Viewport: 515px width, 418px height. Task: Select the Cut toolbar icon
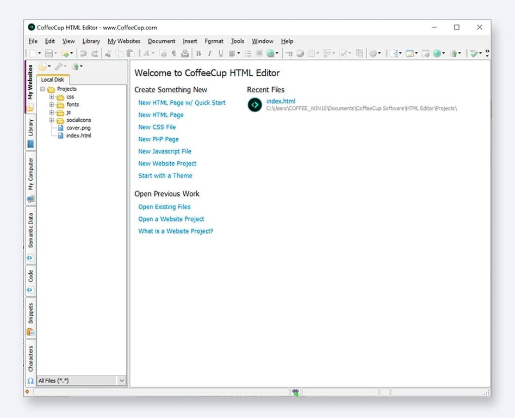[108, 53]
